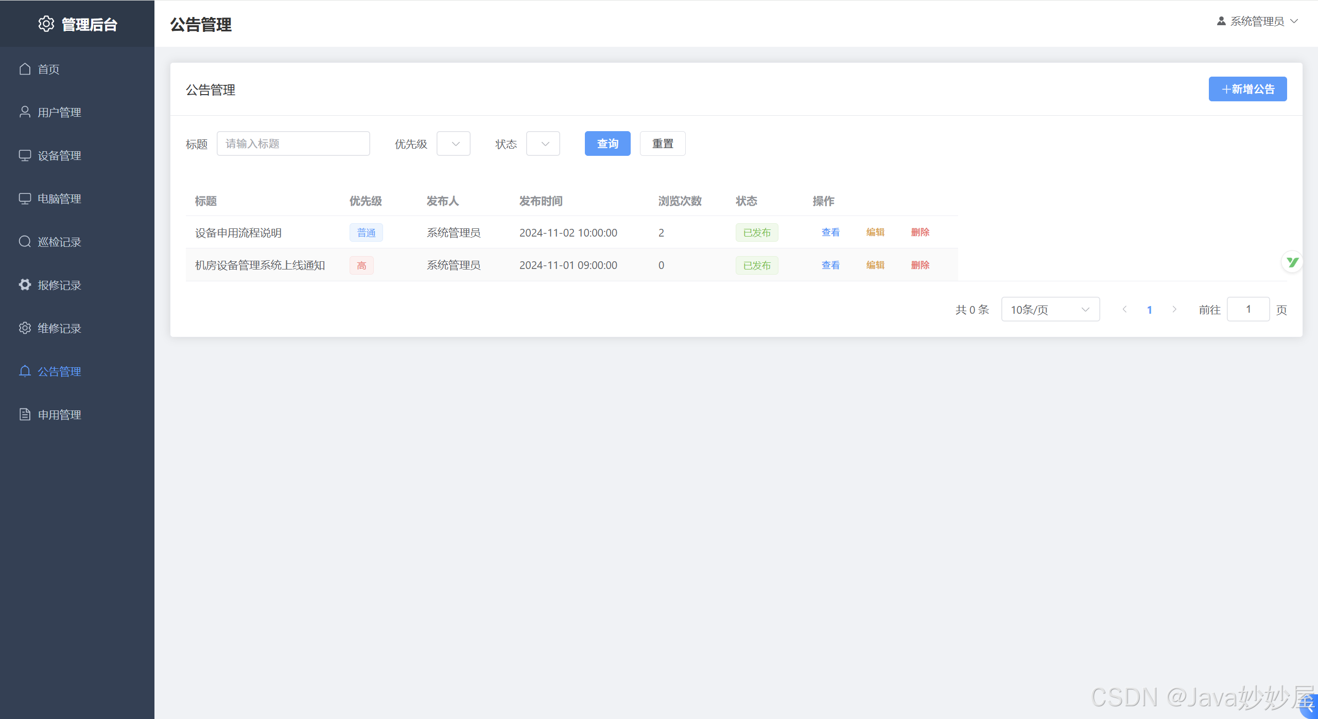Open the 首页 menu item

click(77, 69)
